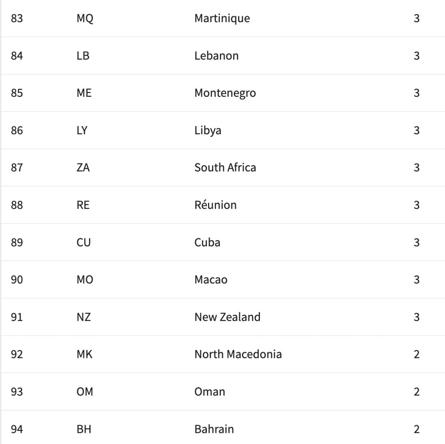This screenshot has height=444, width=445.
Task: Select country code RE
Action: pos(83,205)
